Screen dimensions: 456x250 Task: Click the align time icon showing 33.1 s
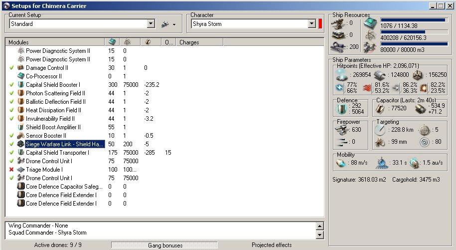point(382,163)
